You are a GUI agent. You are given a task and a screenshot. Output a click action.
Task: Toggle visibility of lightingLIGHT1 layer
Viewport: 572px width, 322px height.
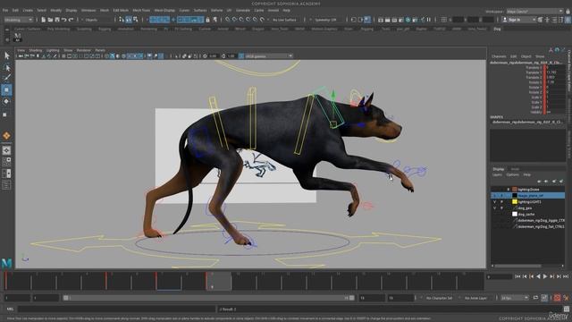(x=495, y=201)
